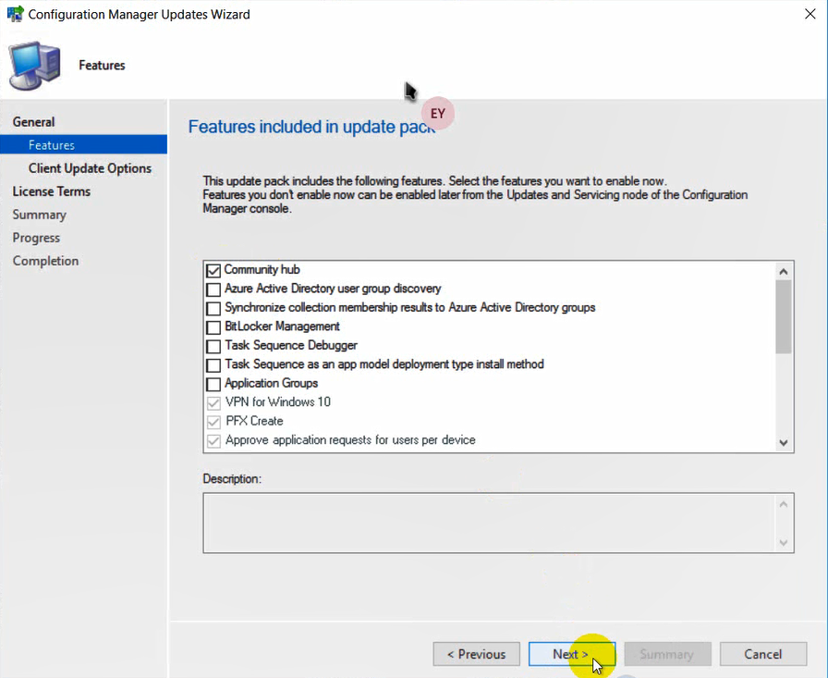This screenshot has height=678, width=828.
Task: Click the Community hub label text
Action: click(262, 269)
